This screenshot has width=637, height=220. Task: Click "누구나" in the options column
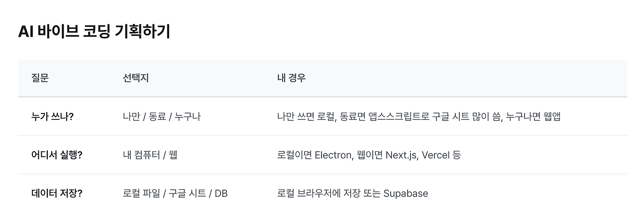click(188, 116)
